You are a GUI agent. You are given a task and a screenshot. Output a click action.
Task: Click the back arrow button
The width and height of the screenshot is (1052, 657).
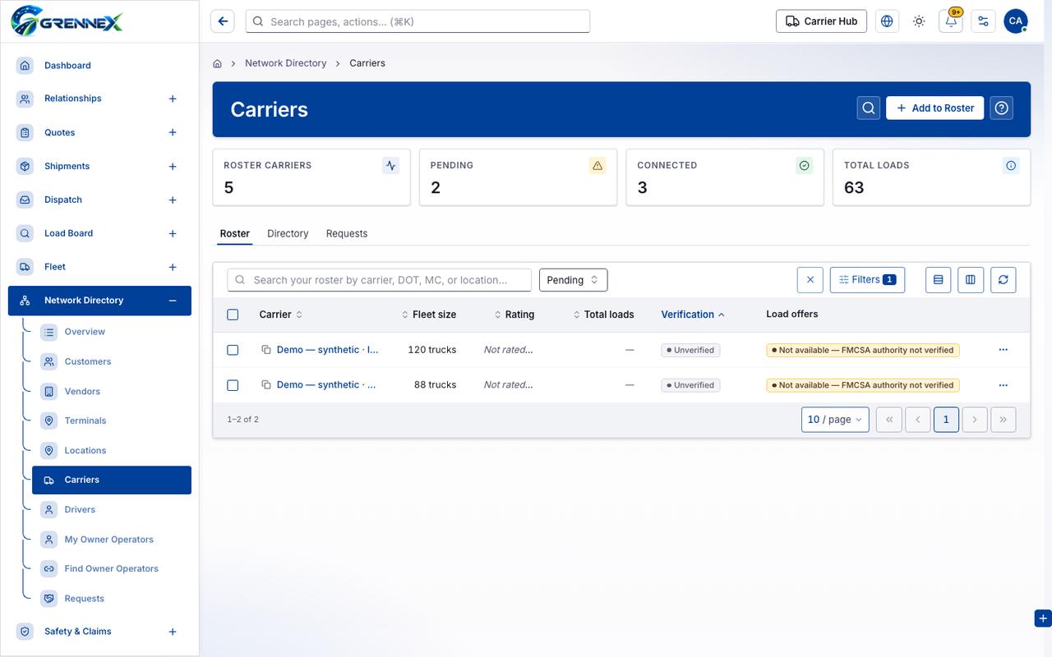click(223, 21)
